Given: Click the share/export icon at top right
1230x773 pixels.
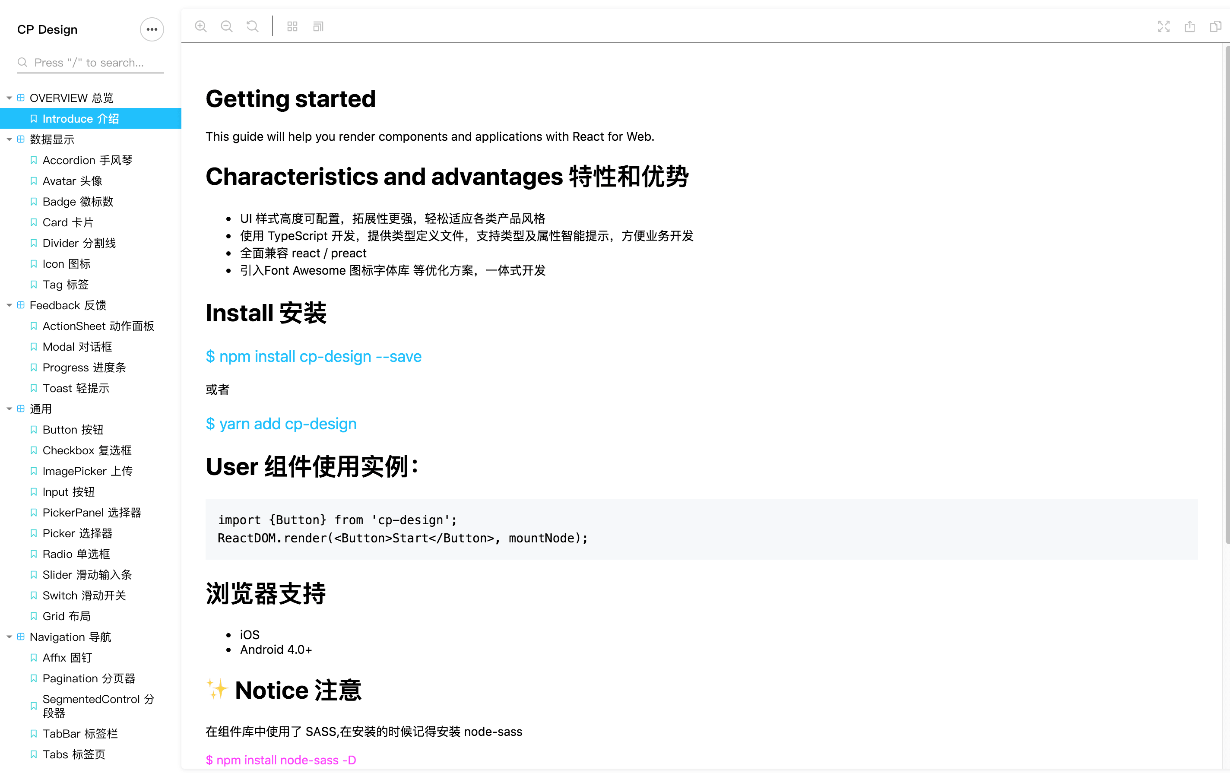Looking at the screenshot, I should tap(1190, 26).
